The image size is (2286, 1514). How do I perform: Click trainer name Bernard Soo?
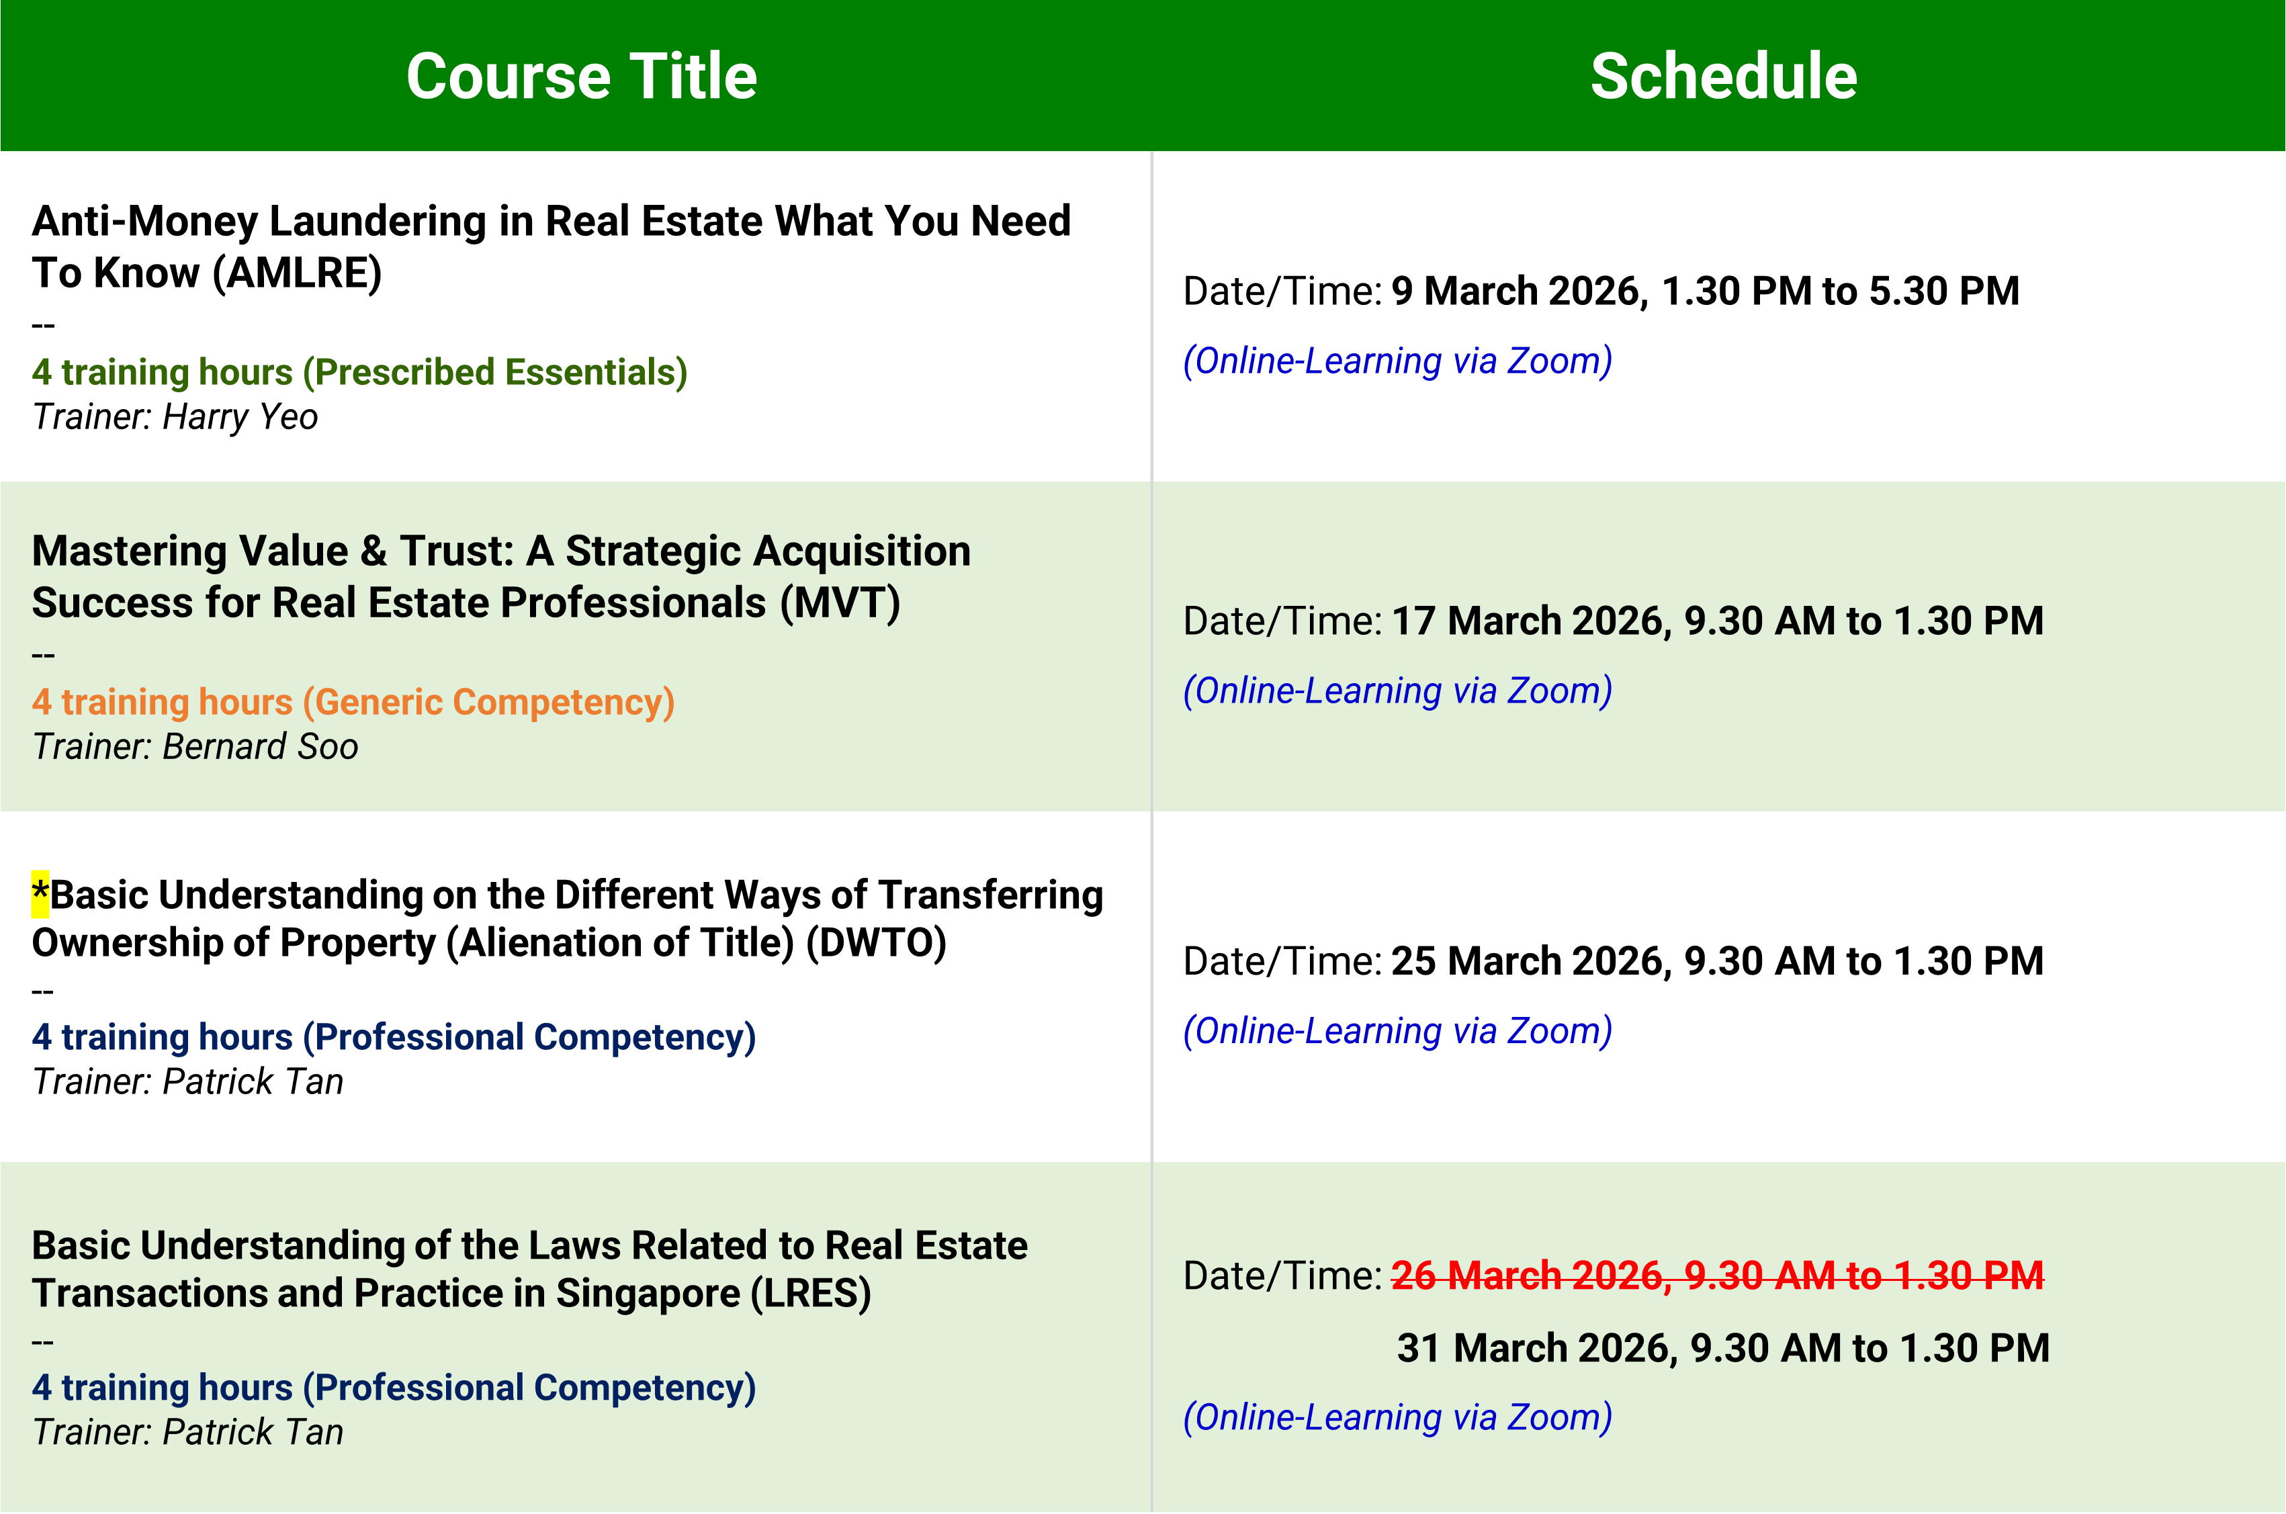[260, 746]
